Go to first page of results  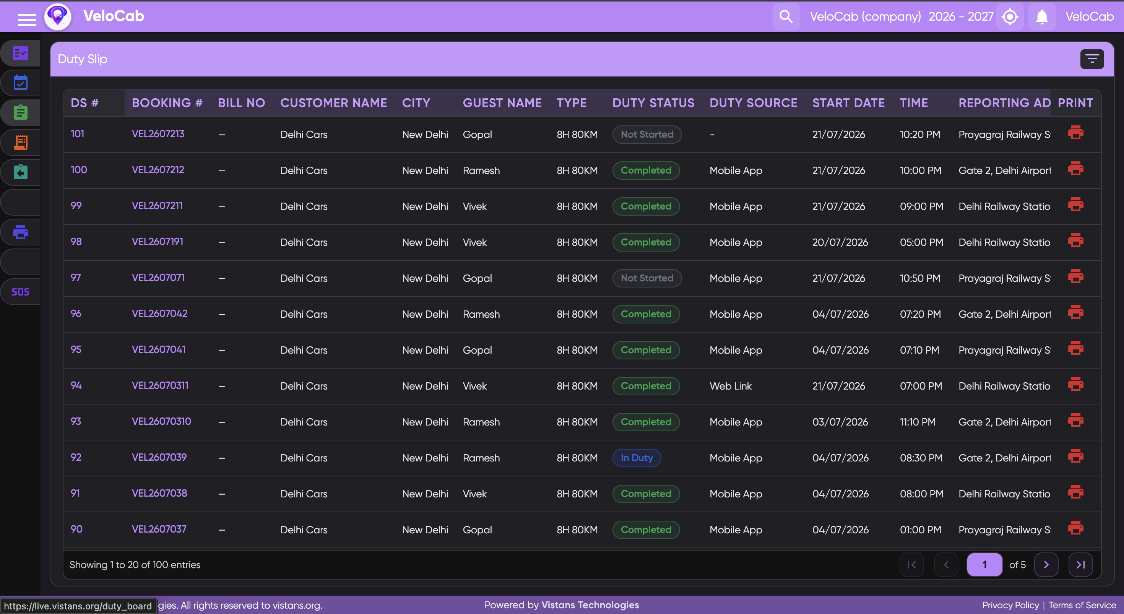[911, 565]
